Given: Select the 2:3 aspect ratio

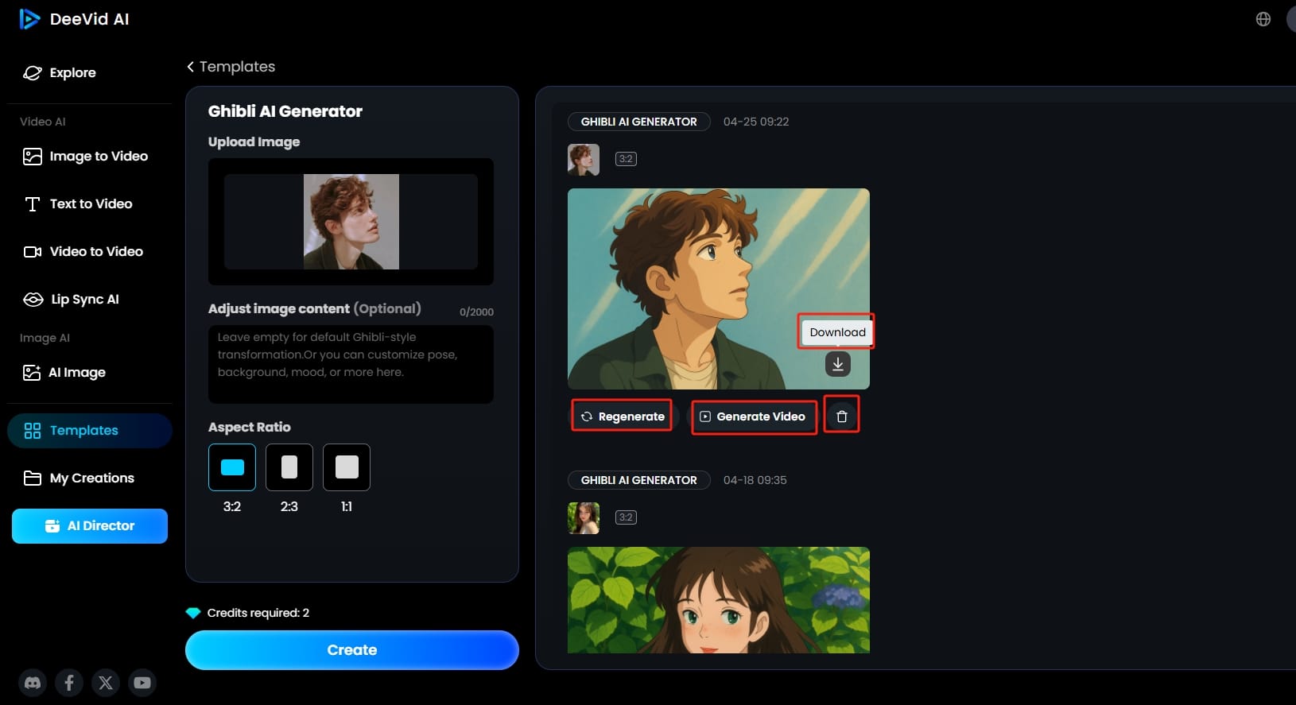Looking at the screenshot, I should 289,467.
